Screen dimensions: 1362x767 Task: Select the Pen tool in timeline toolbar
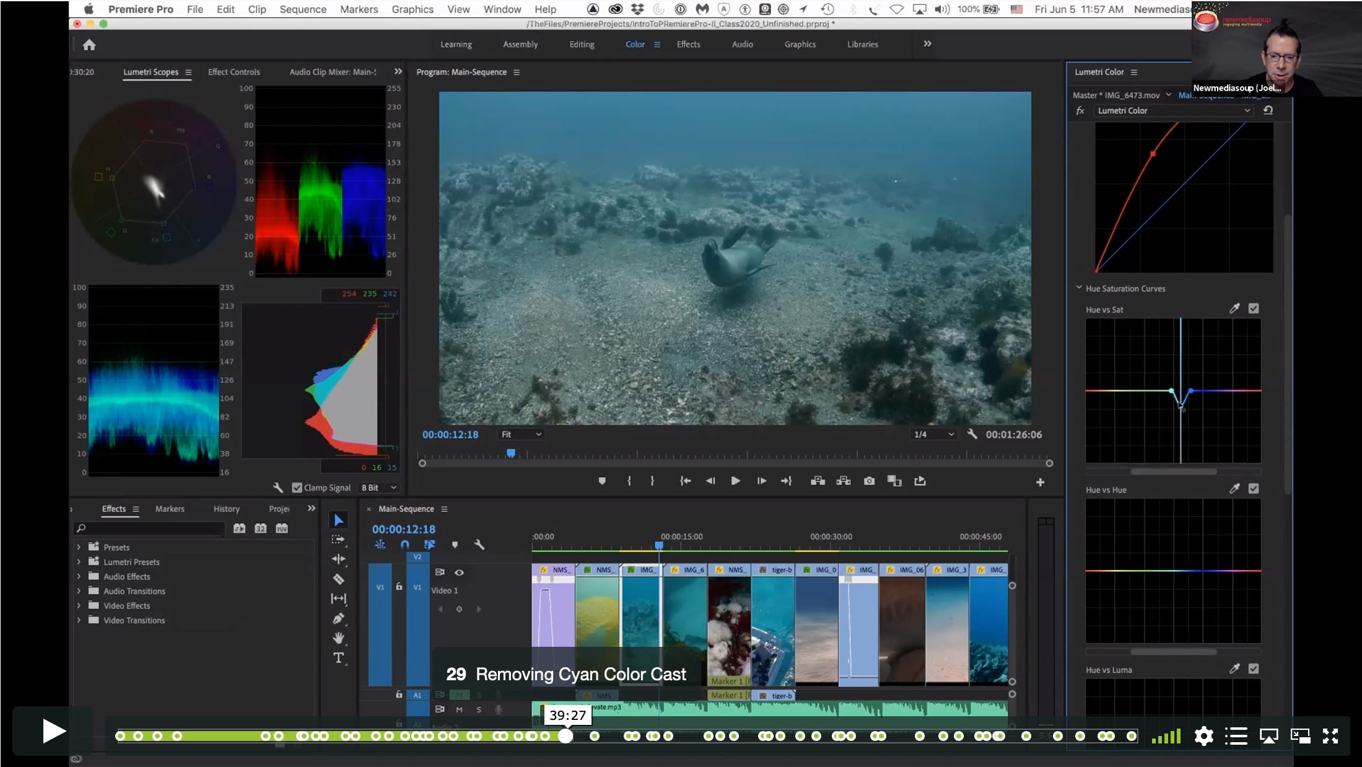338,618
